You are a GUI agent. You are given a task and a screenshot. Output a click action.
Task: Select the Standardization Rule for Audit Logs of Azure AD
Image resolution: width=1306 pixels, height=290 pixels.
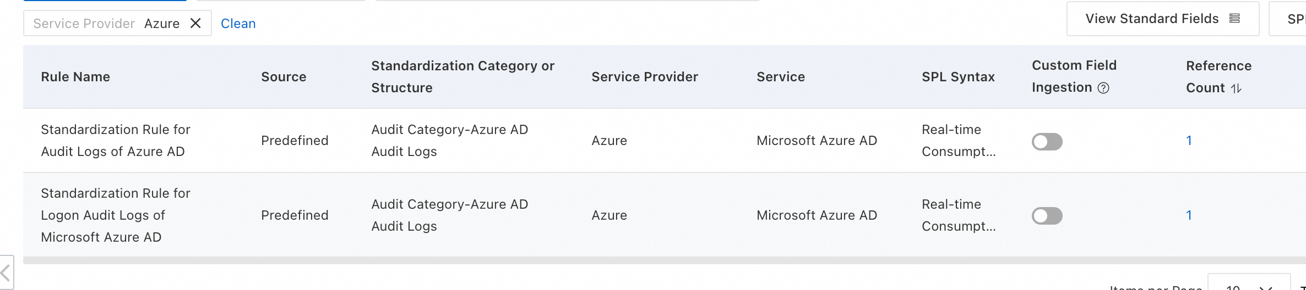click(116, 141)
